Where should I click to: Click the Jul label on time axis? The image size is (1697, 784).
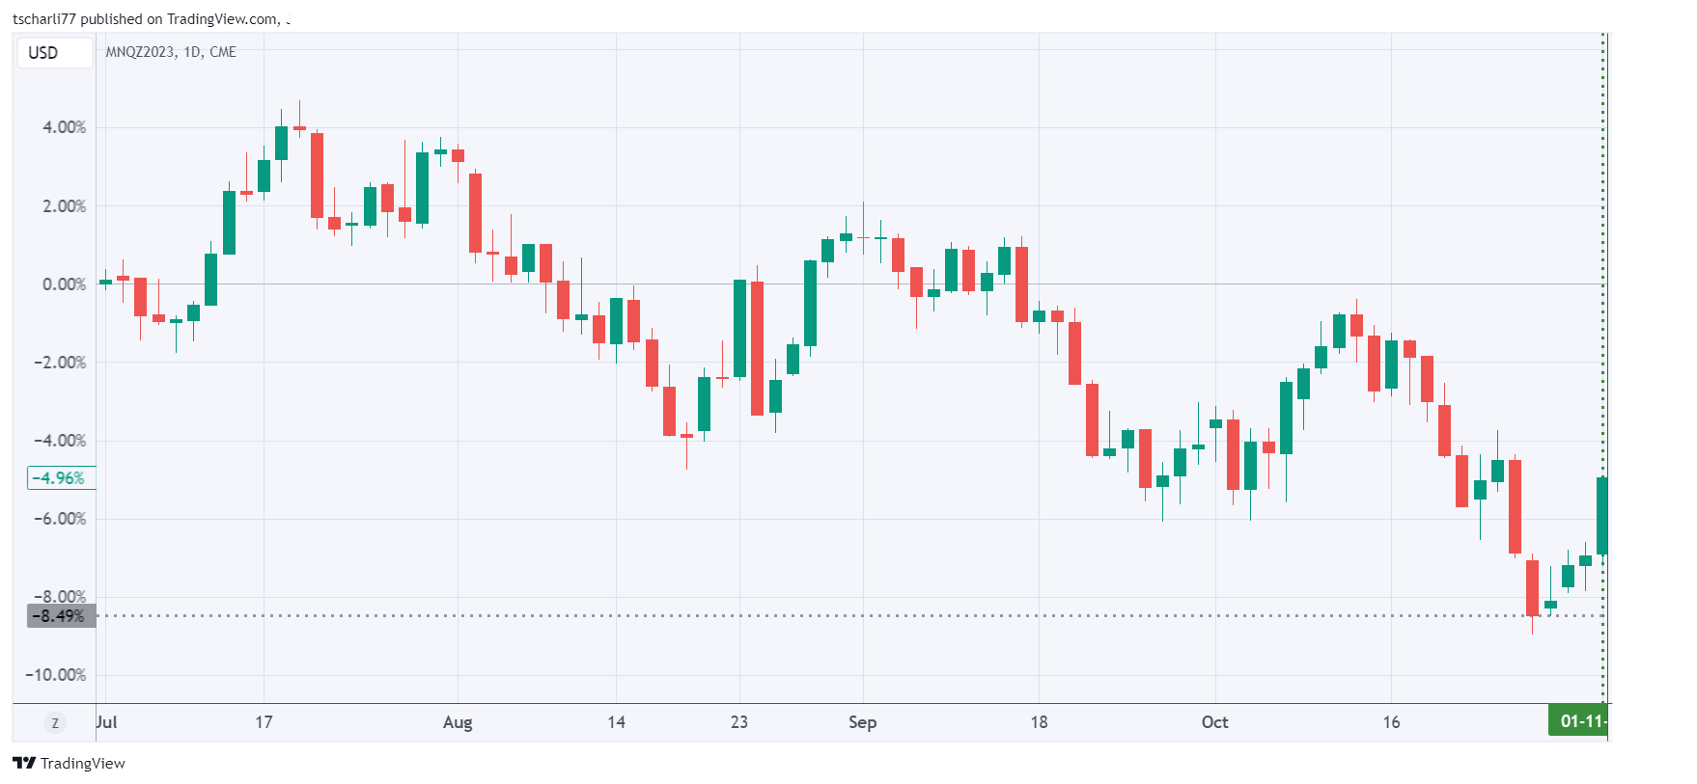coord(106,722)
